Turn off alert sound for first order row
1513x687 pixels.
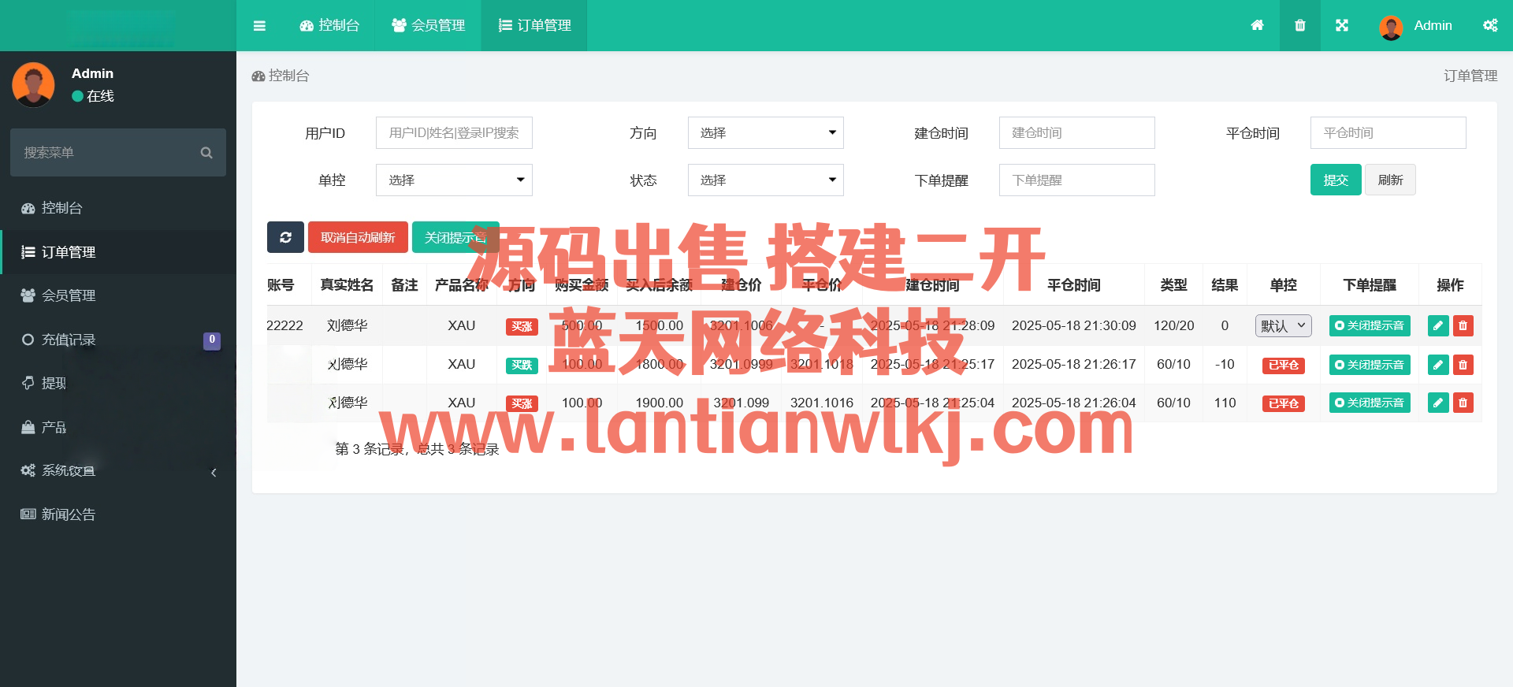click(1370, 326)
